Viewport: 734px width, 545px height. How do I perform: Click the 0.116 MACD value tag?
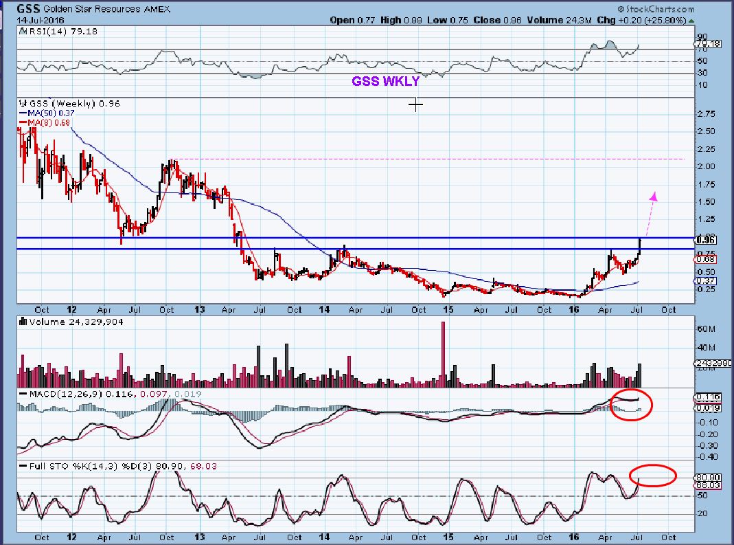coord(707,397)
